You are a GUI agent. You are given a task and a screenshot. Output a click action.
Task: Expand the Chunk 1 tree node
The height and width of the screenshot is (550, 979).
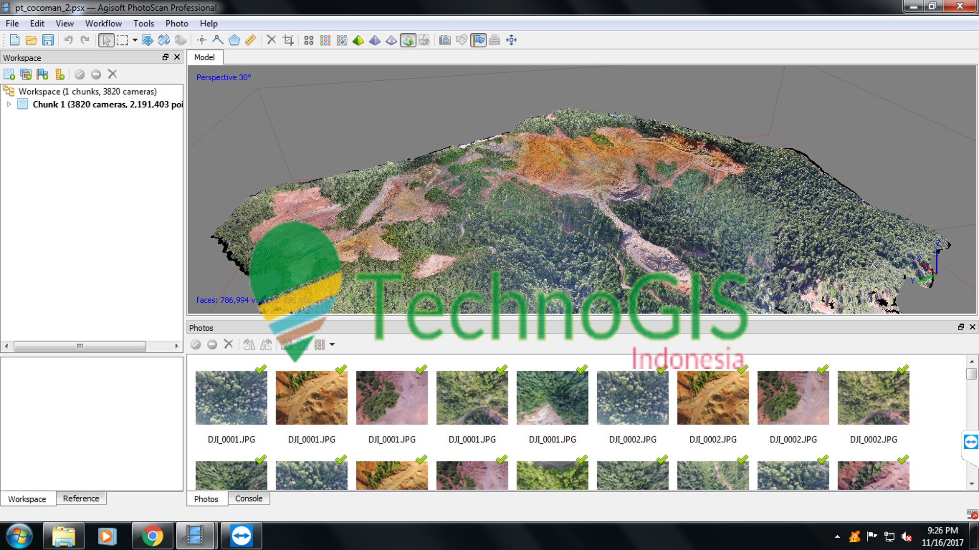tap(9, 104)
